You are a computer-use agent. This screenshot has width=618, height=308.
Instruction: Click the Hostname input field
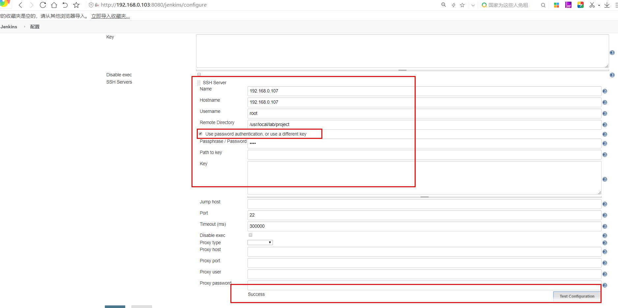coord(424,102)
